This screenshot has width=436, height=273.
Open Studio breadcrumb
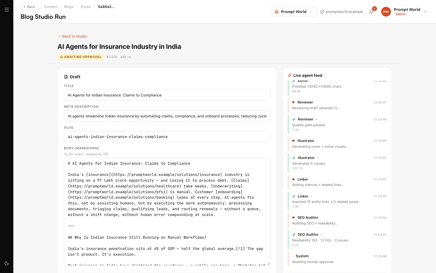(86, 7)
